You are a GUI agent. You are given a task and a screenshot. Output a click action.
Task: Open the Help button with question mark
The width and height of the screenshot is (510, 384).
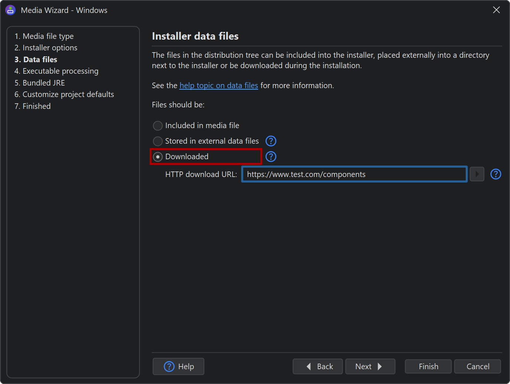point(179,367)
